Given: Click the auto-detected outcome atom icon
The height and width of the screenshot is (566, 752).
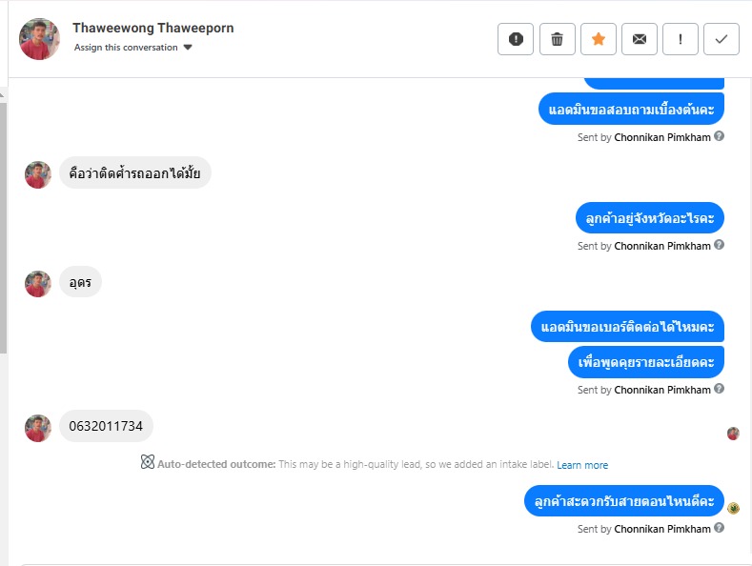Looking at the screenshot, I should tap(148, 463).
